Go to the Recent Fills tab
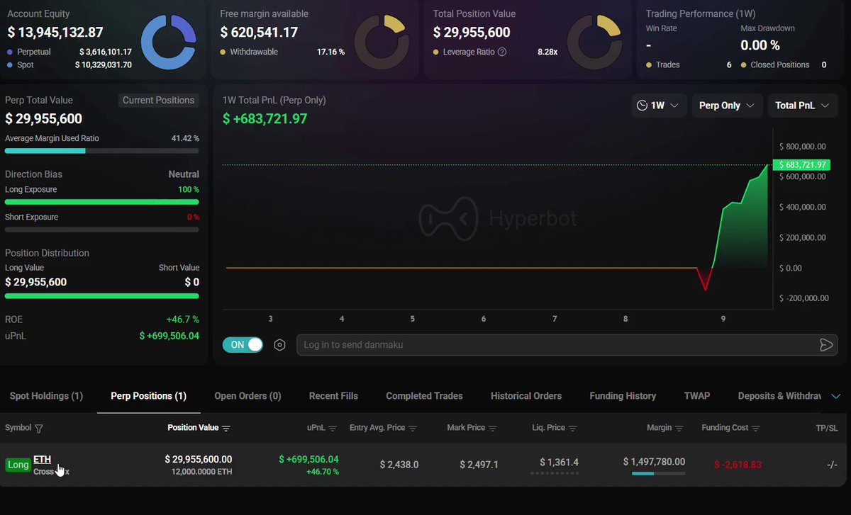Image resolution: width=851 pixels, height=515 pixels. tap(333, 396)
